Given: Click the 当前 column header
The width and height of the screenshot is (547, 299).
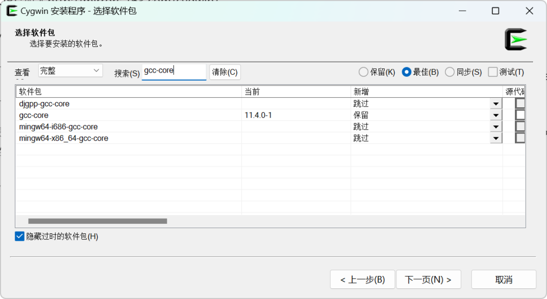Looking at the screenshot, I should click(x=296, y=92).
